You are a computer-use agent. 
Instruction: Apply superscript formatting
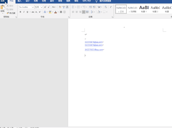40,12
